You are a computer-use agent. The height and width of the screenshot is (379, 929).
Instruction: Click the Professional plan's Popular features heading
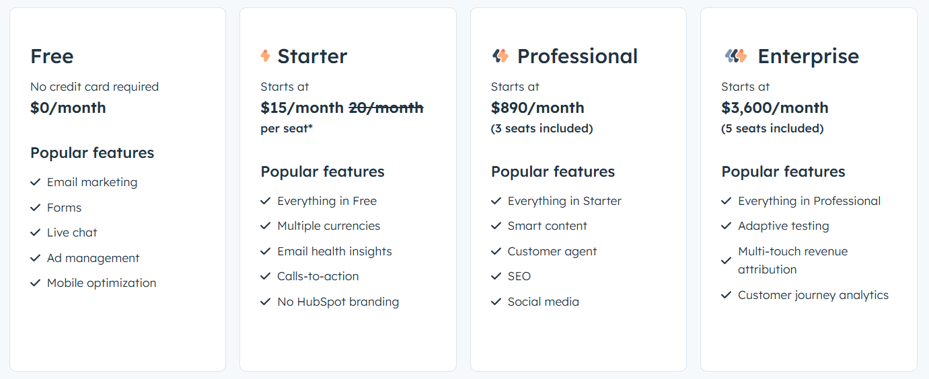(x=553, y=171)
